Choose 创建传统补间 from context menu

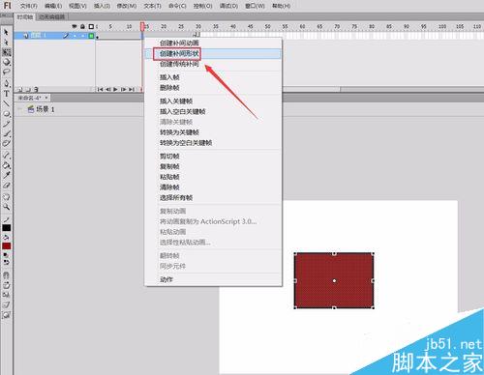(213, 64)
